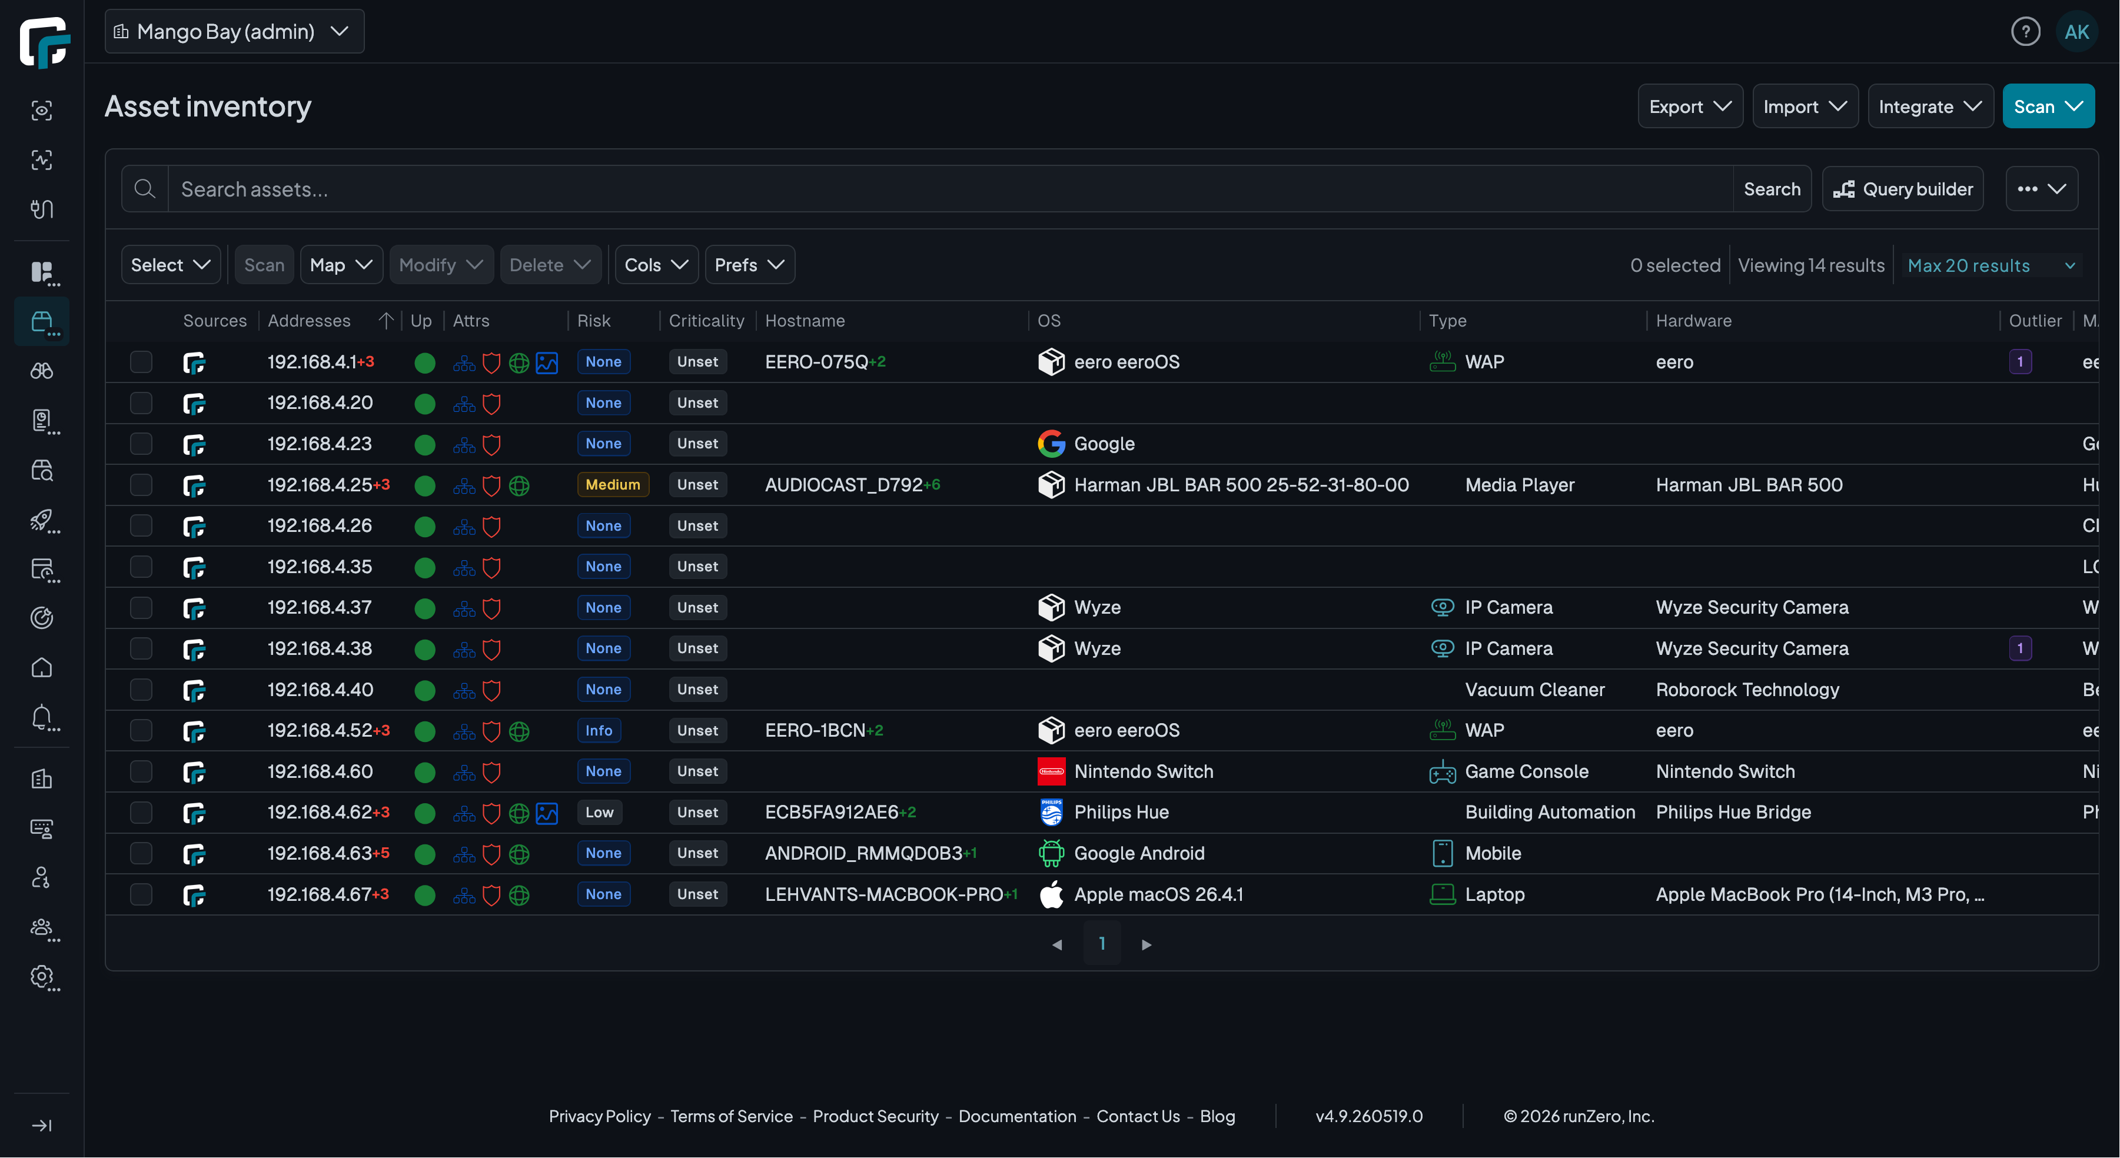
Task: Sort by Hostname column header
Action: click(805, 321)
